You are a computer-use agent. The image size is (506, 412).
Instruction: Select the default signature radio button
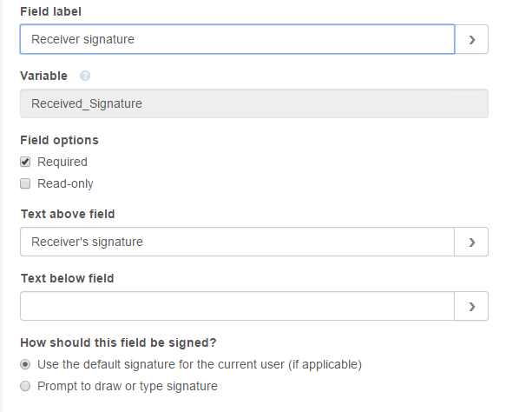[25, 364]
